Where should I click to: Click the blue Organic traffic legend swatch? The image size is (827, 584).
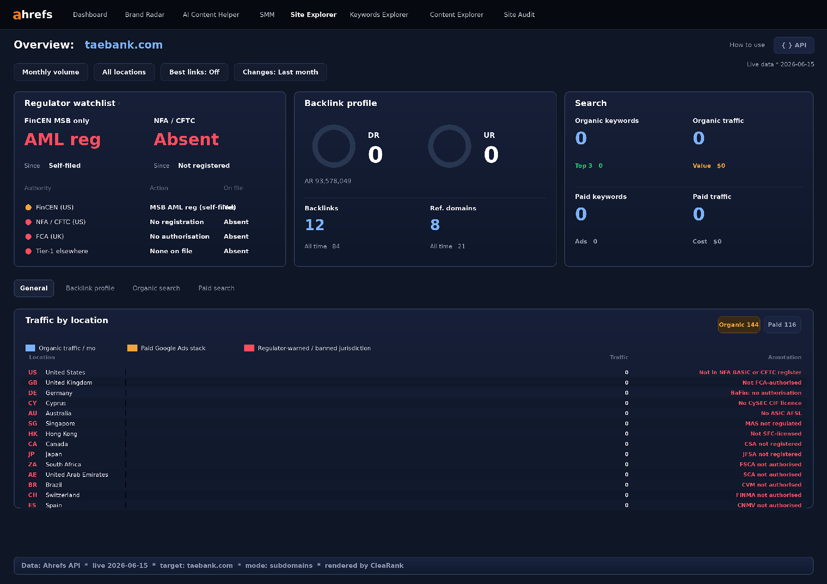click(x=30, y=348)
